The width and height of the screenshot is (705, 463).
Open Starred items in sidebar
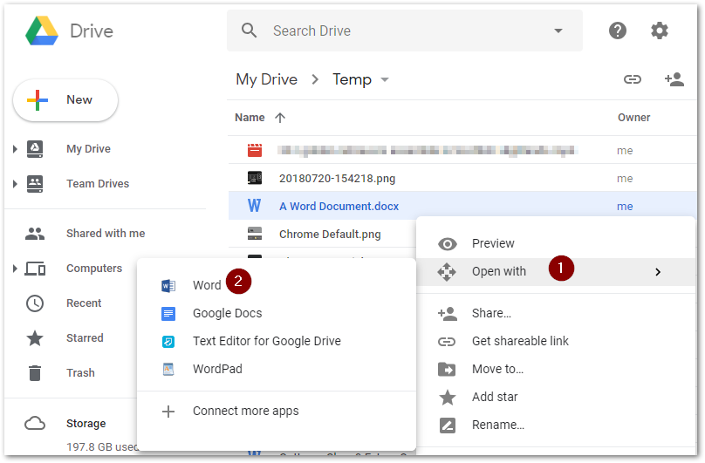[x=85, y=337]
